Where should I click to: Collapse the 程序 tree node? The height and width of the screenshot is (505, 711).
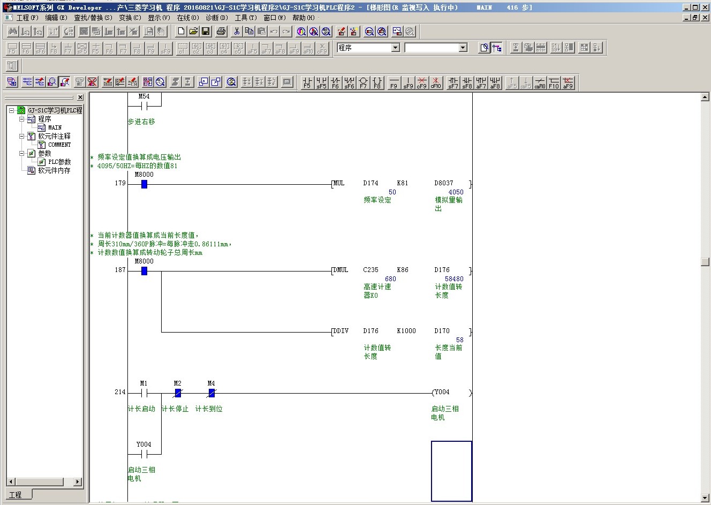click(x=22, y=119)
